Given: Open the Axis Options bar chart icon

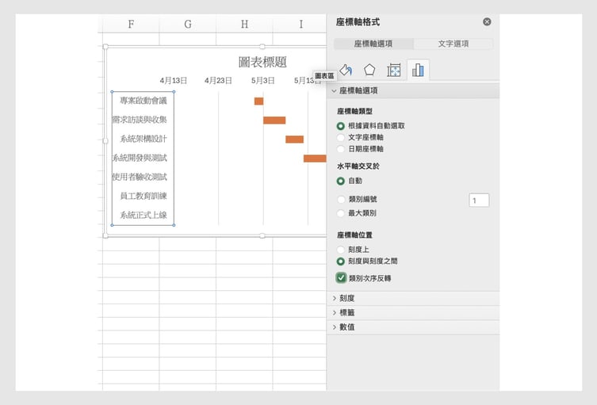Looking at the screenshot, I should click(x=418, y=70).
